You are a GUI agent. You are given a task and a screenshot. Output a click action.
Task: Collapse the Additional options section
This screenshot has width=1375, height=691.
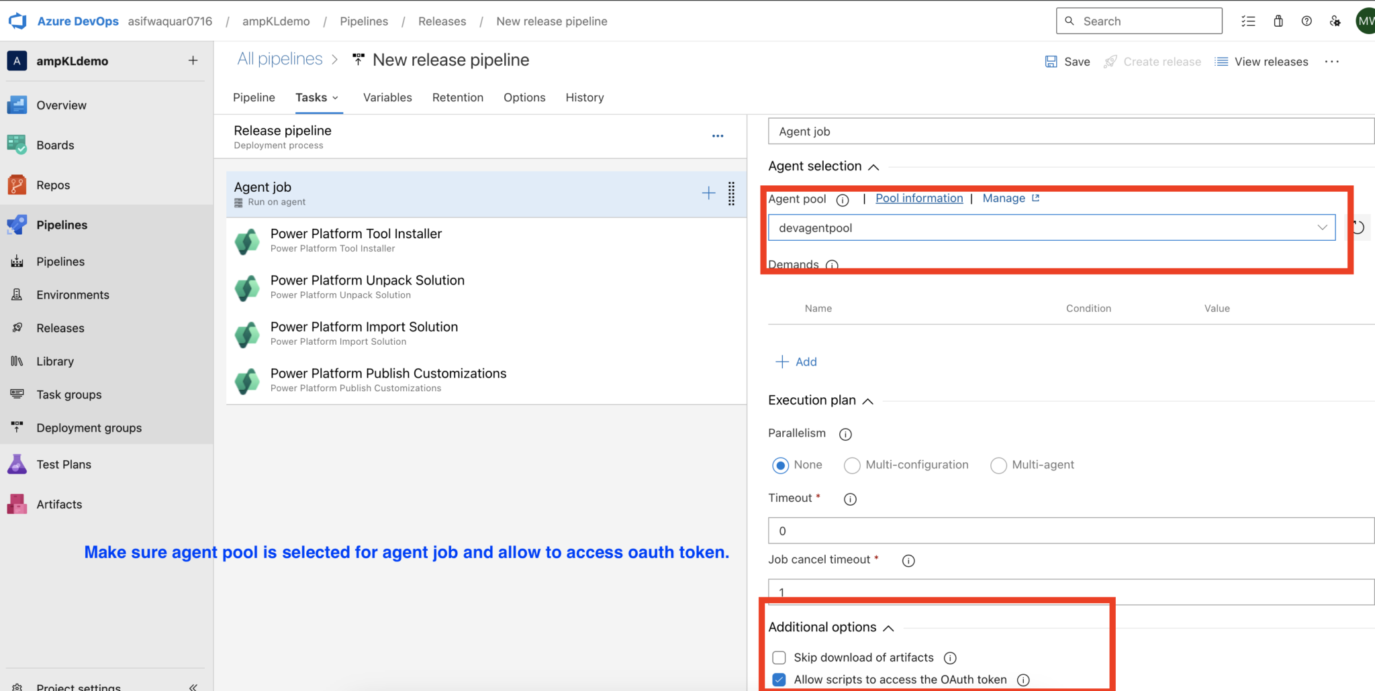[x=888, y=628]
